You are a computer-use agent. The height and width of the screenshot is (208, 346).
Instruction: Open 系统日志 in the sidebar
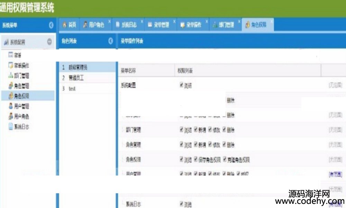tap(19, 127)
